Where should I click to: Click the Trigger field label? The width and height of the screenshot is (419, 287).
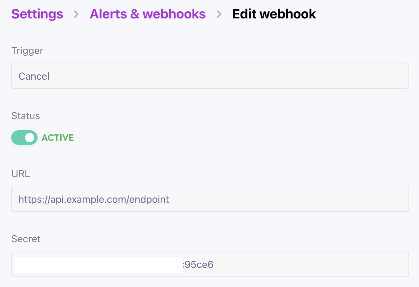coord(27,51)
